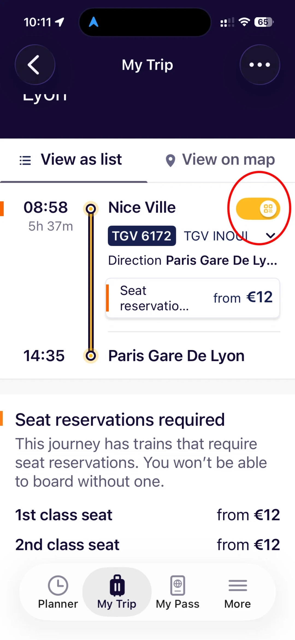The image size is (295, 640).
Task: Open the More hamburger menu
Action: click(238, 586)
